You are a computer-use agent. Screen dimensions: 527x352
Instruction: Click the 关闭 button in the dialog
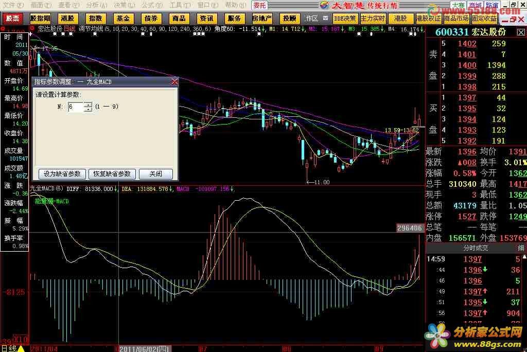pyautogui.click(x=155, y=174)
